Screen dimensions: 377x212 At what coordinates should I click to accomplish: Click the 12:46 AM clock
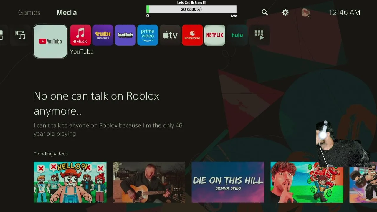tap(344, 12)
